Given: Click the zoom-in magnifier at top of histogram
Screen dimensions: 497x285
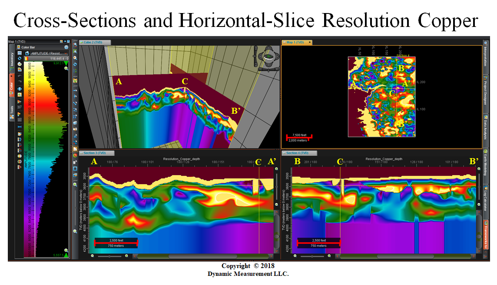Looking at the screenshot, I should tap(66, 69).
